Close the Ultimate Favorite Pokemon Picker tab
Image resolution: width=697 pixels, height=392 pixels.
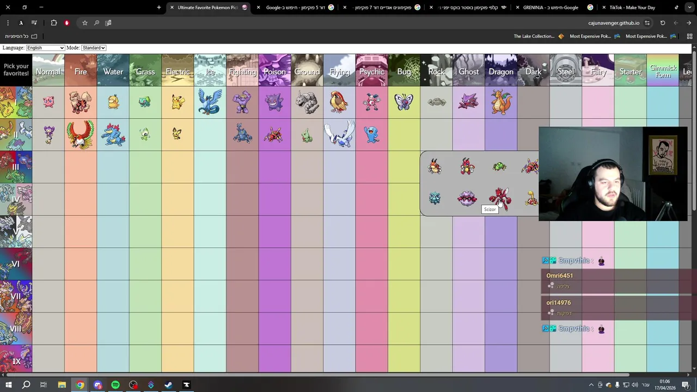(x=172, y=8)
